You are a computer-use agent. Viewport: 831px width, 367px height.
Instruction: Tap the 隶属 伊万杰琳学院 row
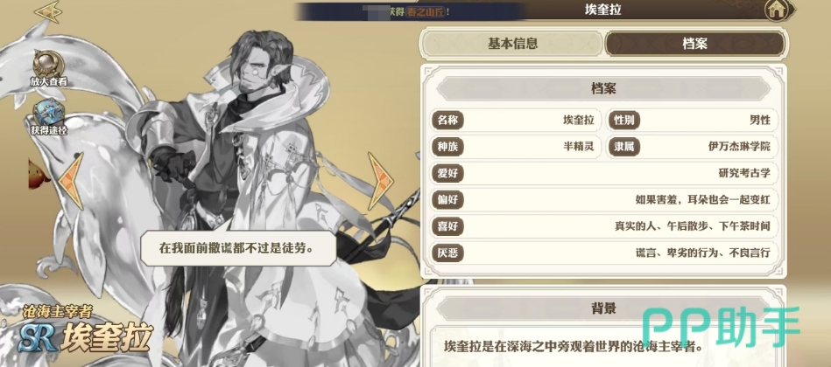pos(693,147)
